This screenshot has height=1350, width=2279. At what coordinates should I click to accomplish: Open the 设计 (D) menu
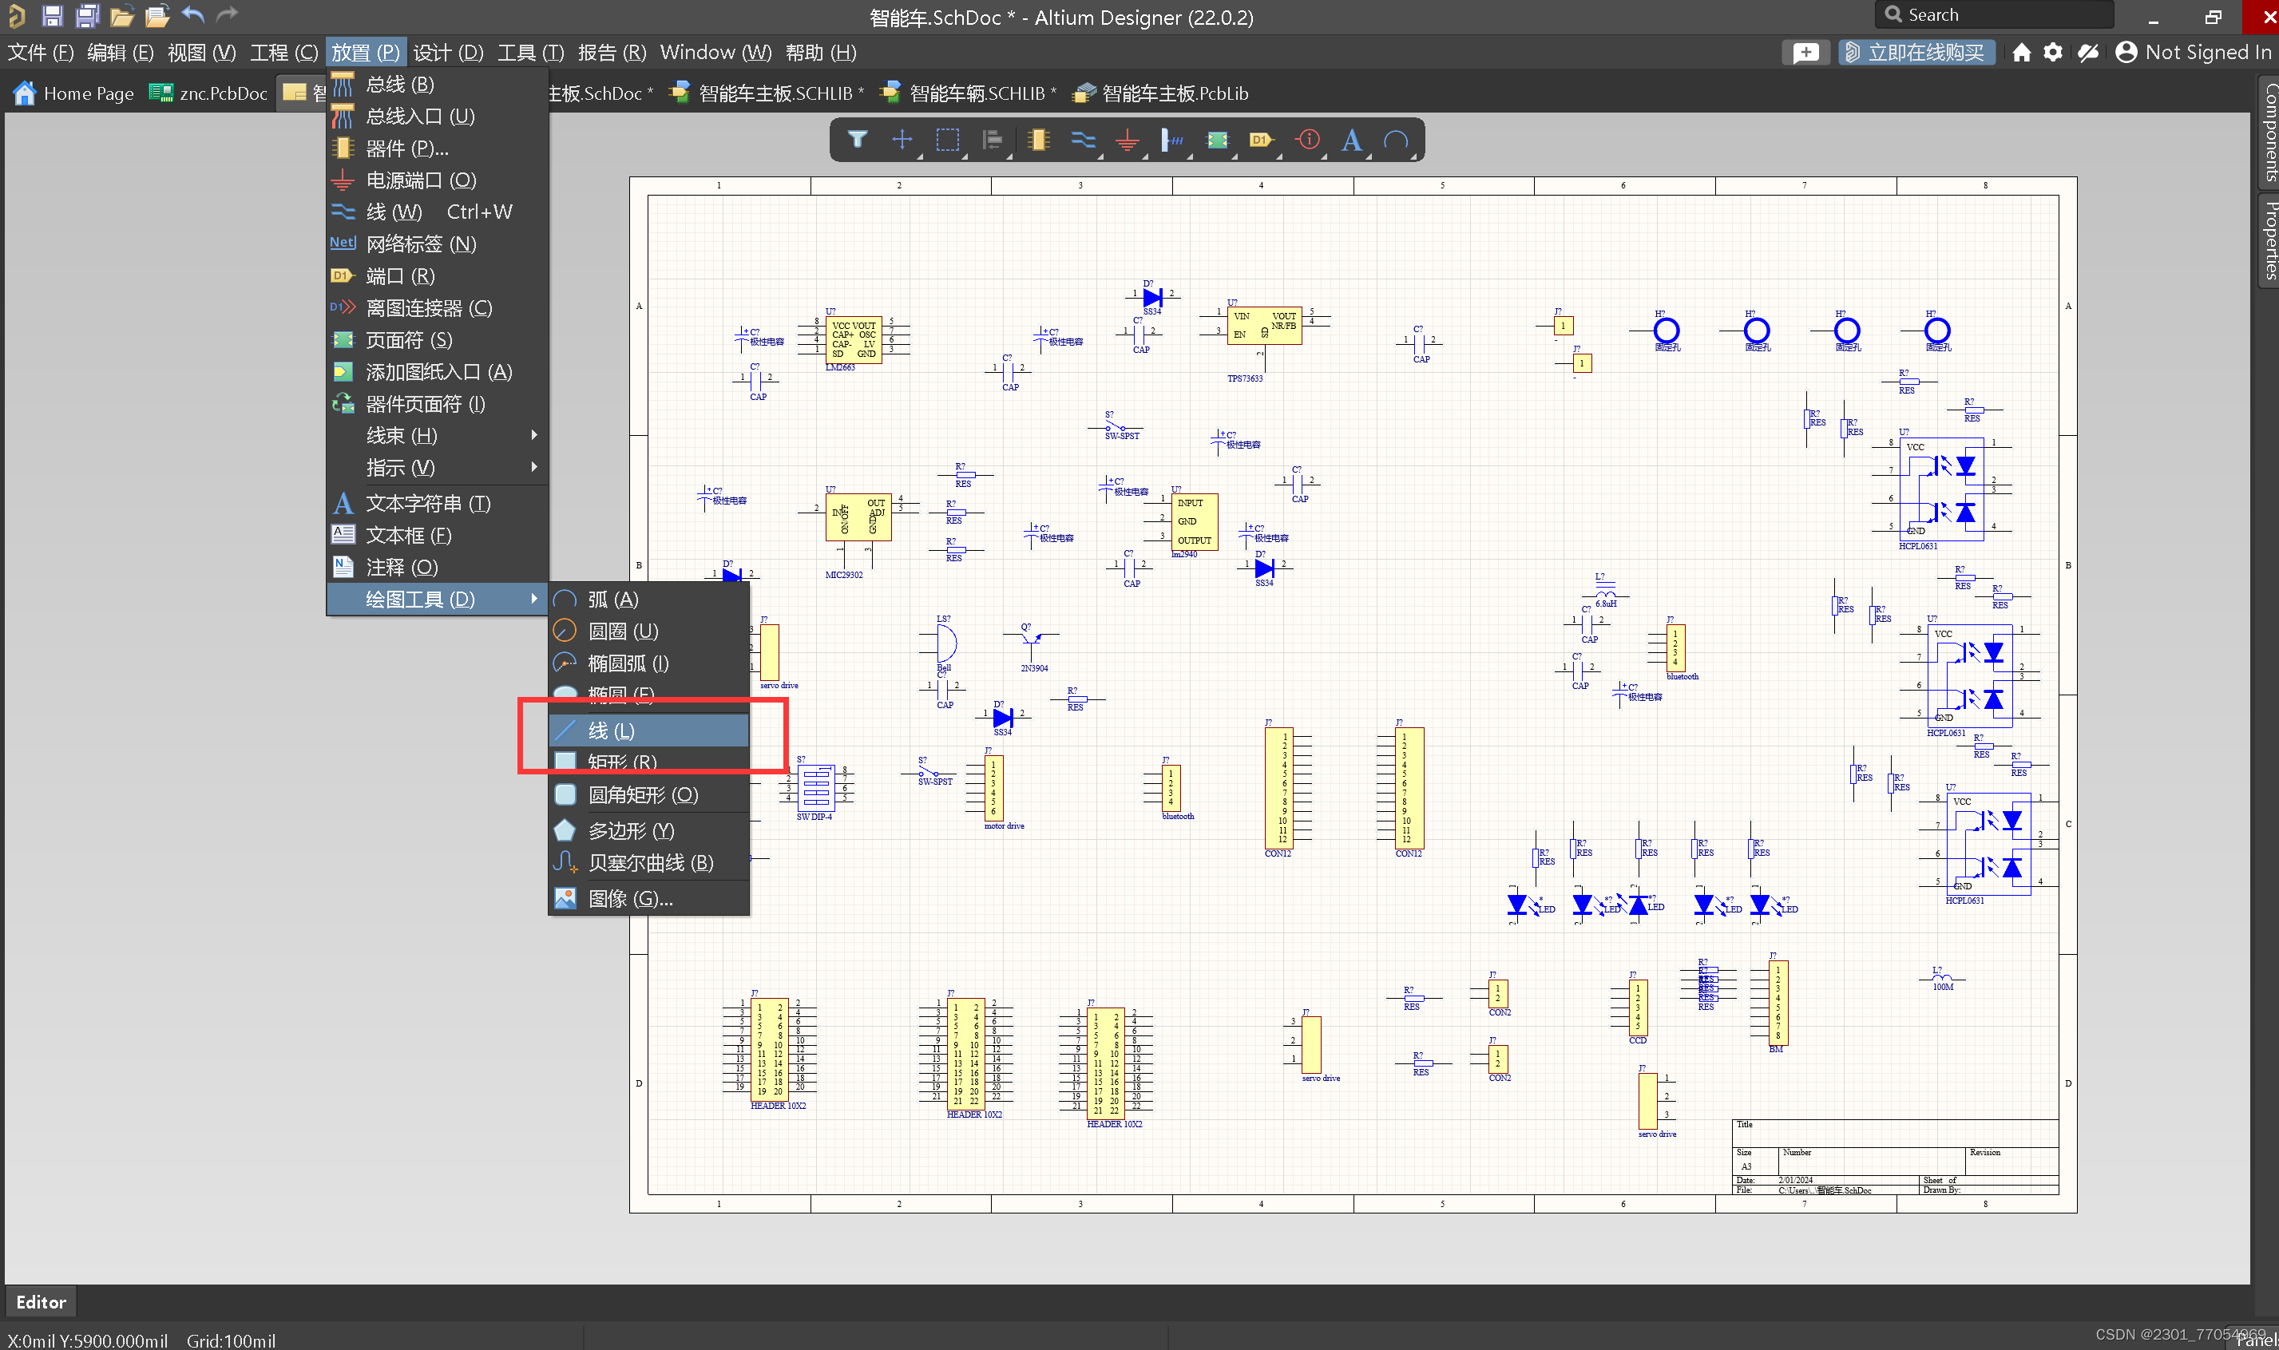click(448, 53)
